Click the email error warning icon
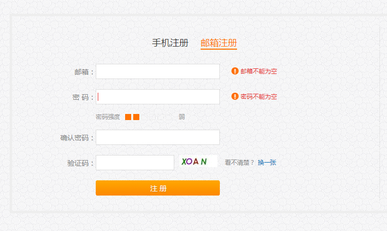The width and height of the screenshot is (387, 231). tap(235, 71)
